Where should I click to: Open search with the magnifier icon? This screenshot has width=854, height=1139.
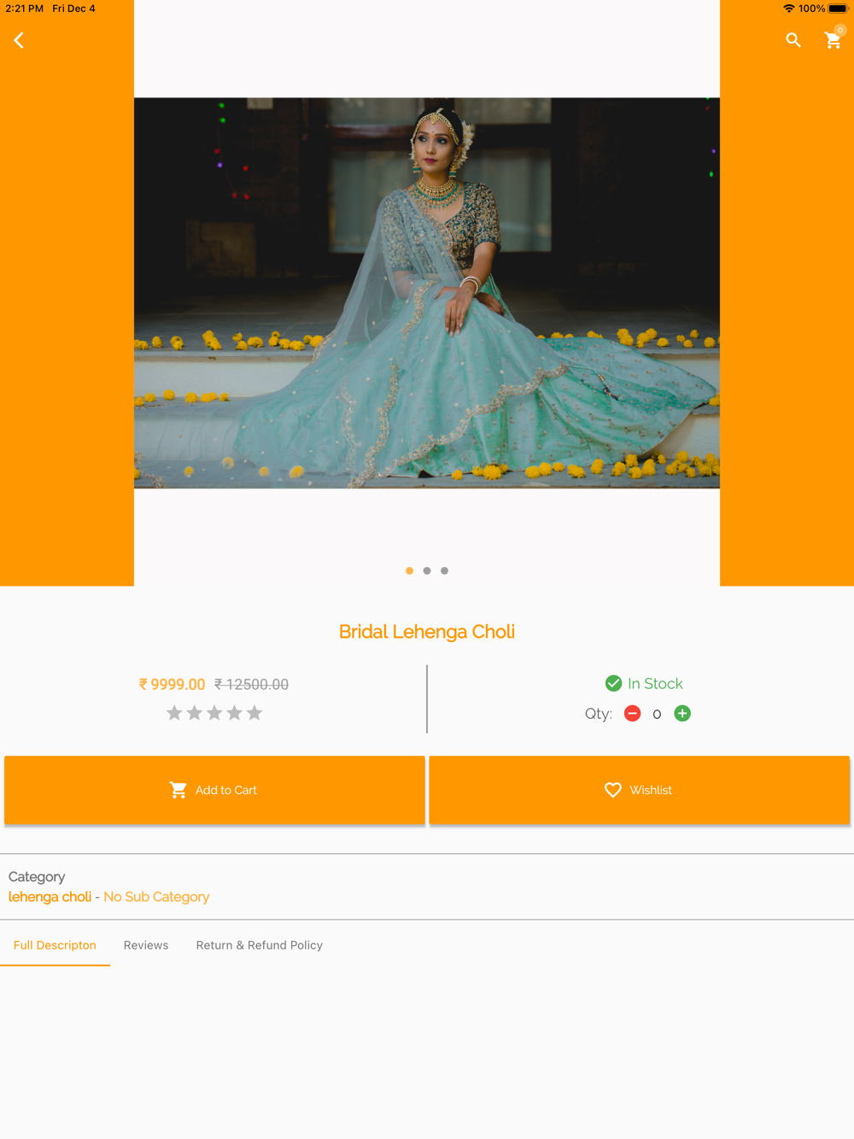(793, 40)
